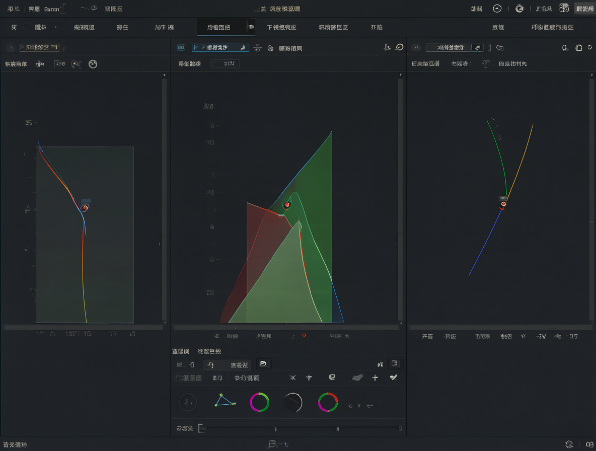
Task: Click the small flag icon beside the active tab
Action: [251, 27]
